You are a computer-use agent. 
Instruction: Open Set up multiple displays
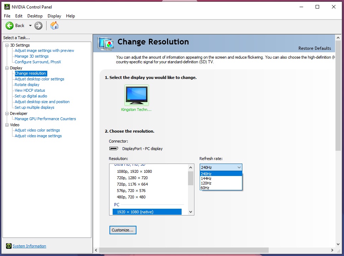[34, 108]
